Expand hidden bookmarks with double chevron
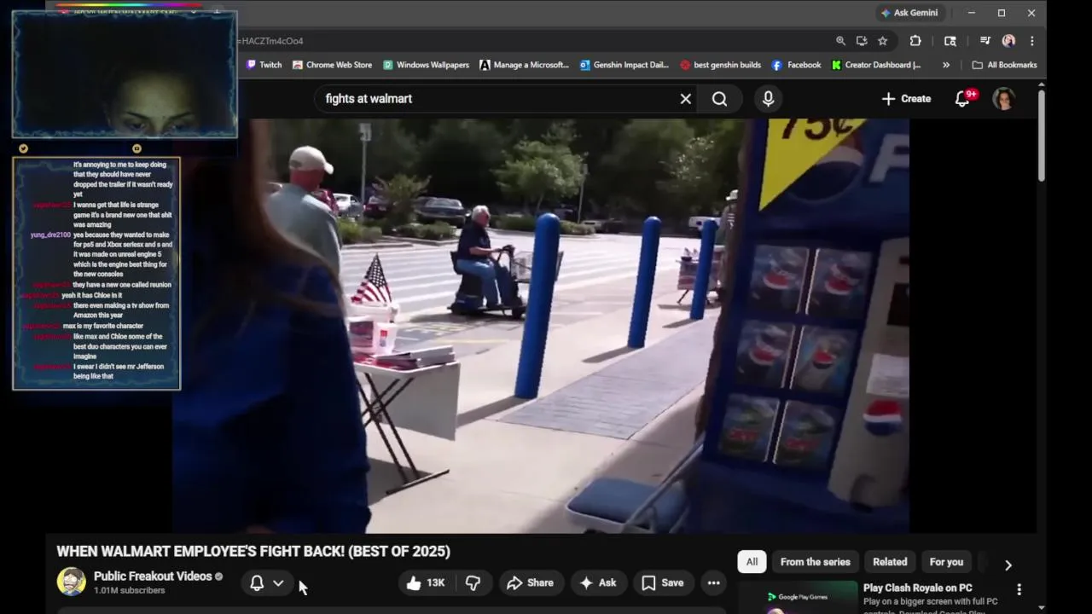Viewport: 1092px width, 614px height. (x=946, y=65)
